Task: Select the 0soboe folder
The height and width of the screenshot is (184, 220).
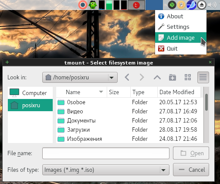Action: tap(129, 102)
